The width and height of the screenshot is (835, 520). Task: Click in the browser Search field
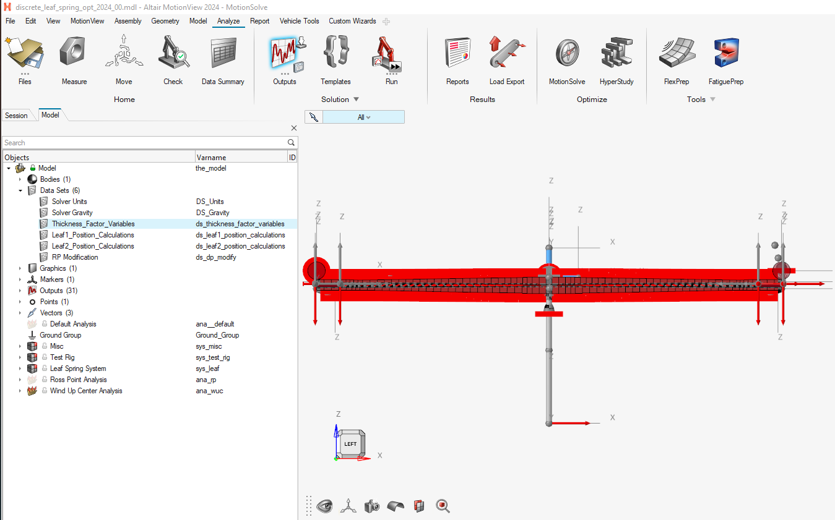tap(145, 143)
